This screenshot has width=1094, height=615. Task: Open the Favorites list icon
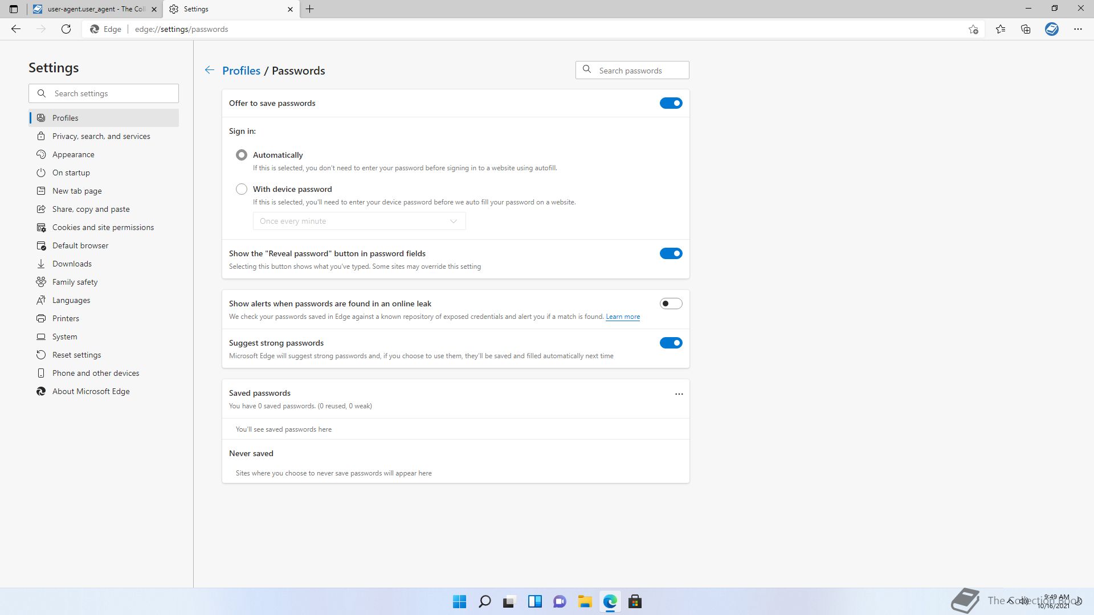tap(1001, 29)
